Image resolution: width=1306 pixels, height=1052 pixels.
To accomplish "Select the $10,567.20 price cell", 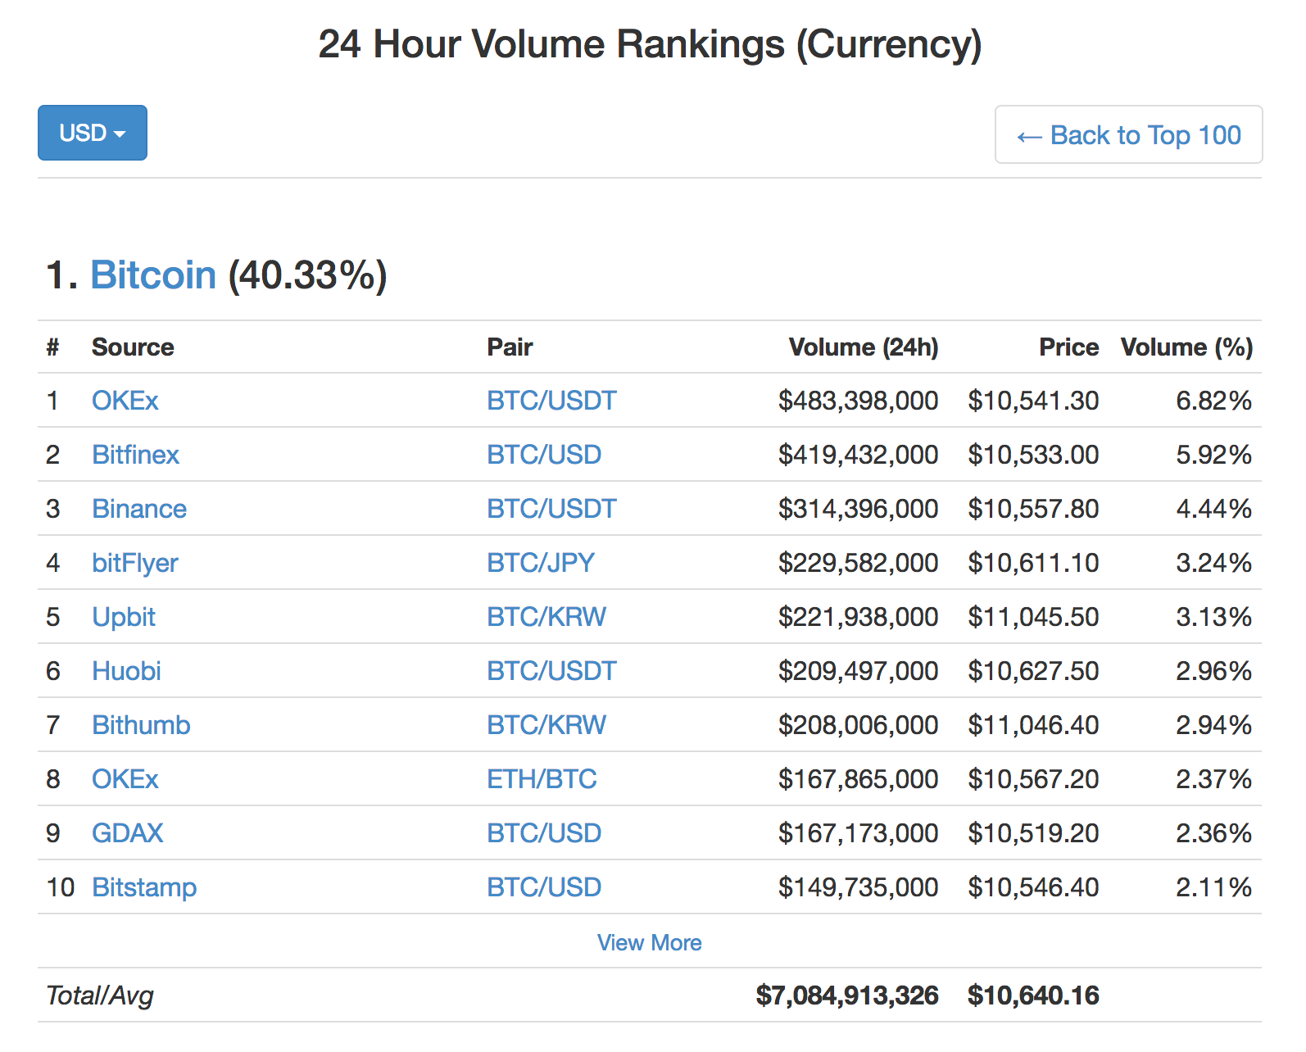I will (1033, 779).
